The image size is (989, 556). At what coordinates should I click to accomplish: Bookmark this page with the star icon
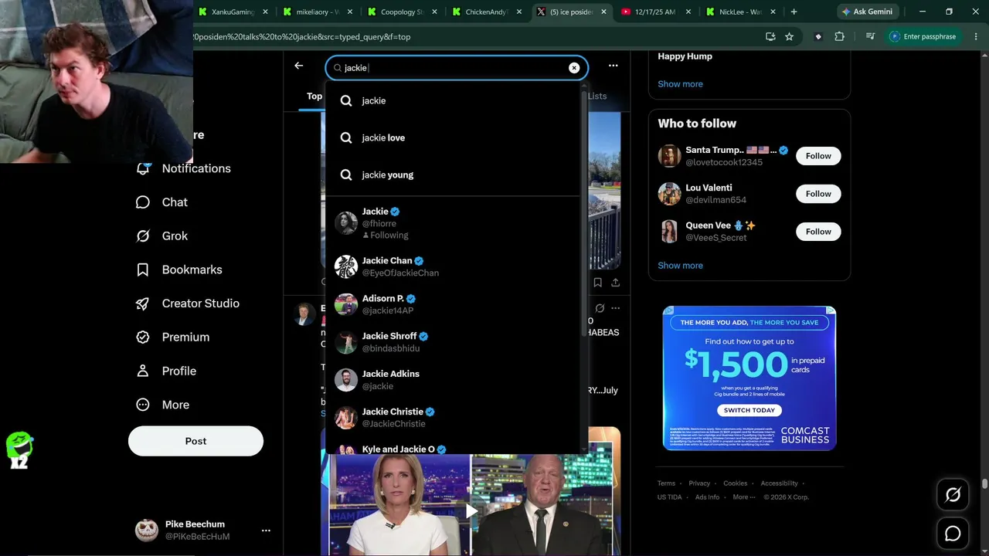(x=789, y=36)
